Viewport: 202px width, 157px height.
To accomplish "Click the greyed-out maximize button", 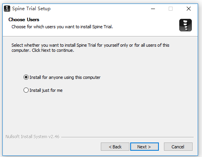I will [x=171, y=9].
